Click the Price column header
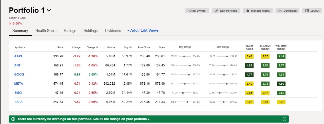This screenshot has height=124, width=324. pos(60,47)
